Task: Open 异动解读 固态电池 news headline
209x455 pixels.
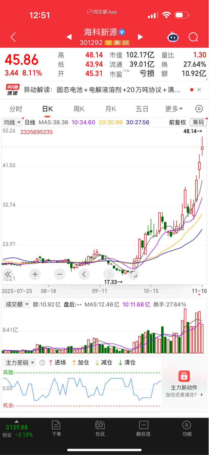Action: [x=102, y=90]
